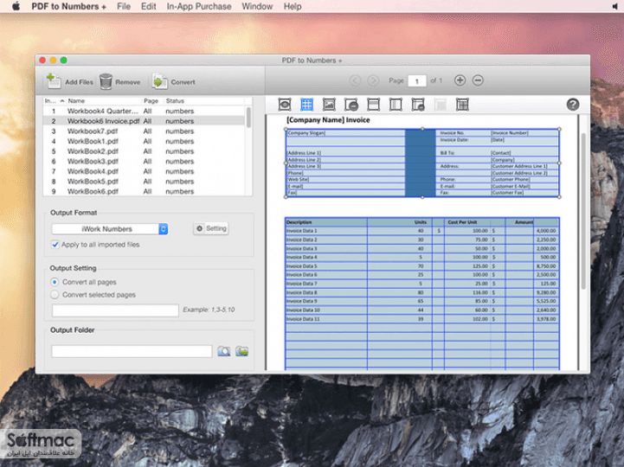Click Invoice Data 11 cell in preview

tap(326, 319)
